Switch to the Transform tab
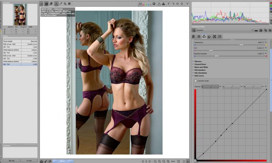 coord(209,37)
